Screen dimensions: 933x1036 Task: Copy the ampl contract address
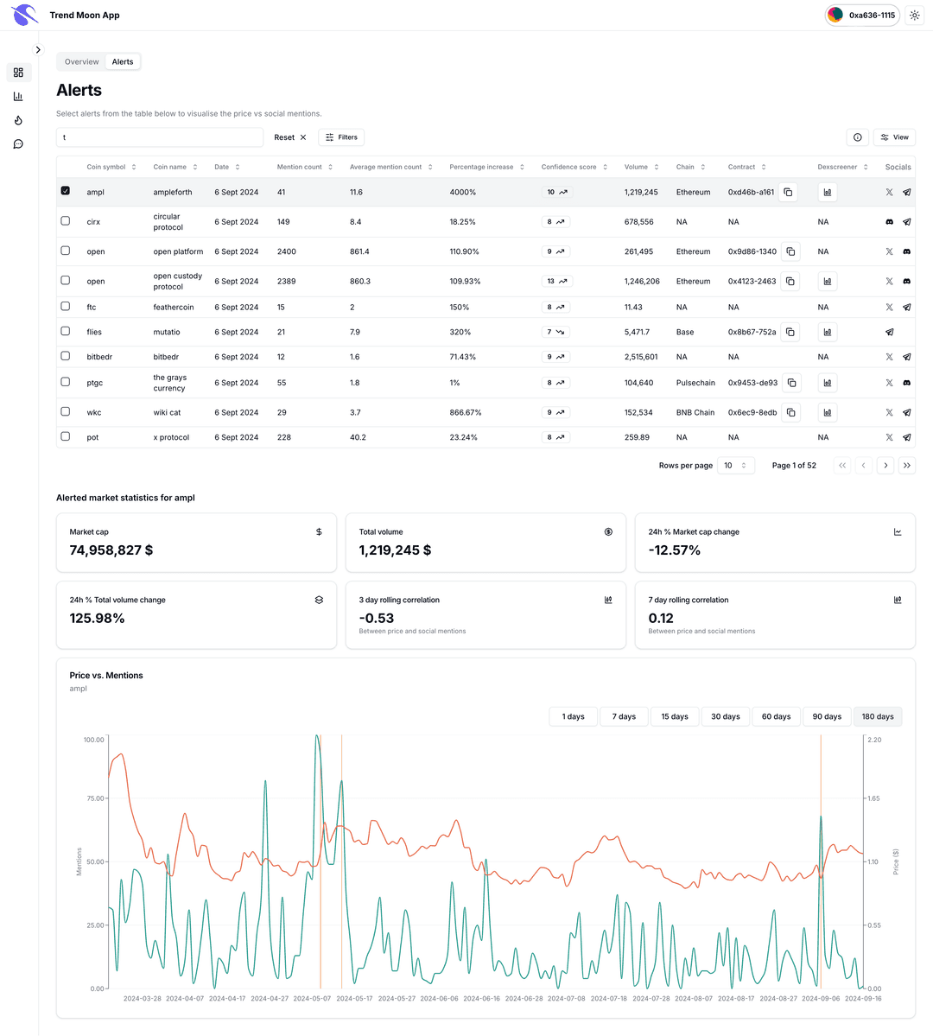point(788,193)
